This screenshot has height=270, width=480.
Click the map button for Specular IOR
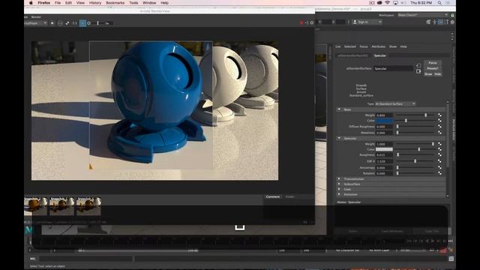pos(440,161)
